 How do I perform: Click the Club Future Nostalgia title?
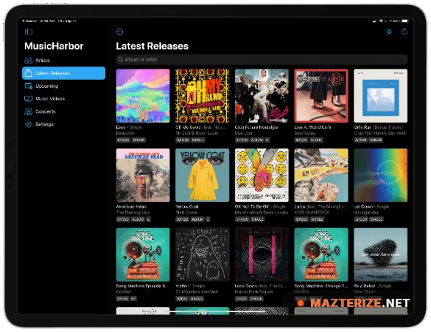point(256,128)
